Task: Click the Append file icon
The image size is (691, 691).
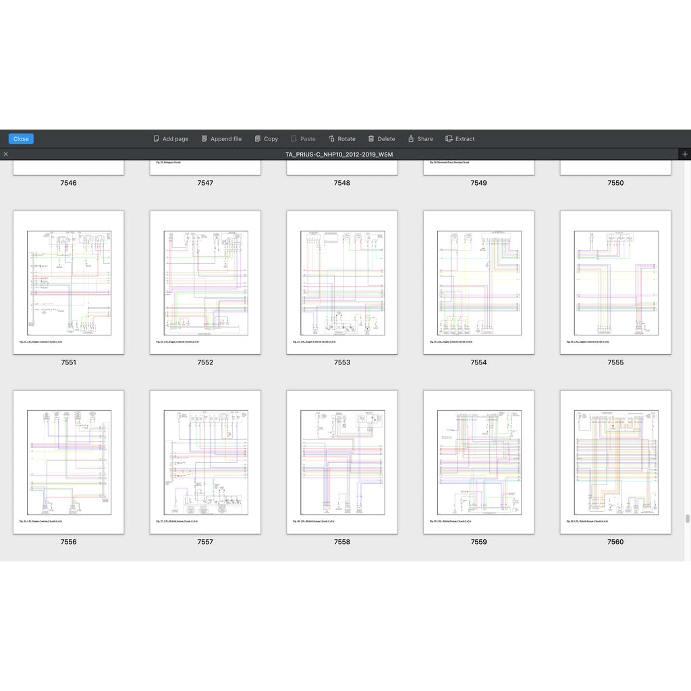Action: [x=204, y=139]
